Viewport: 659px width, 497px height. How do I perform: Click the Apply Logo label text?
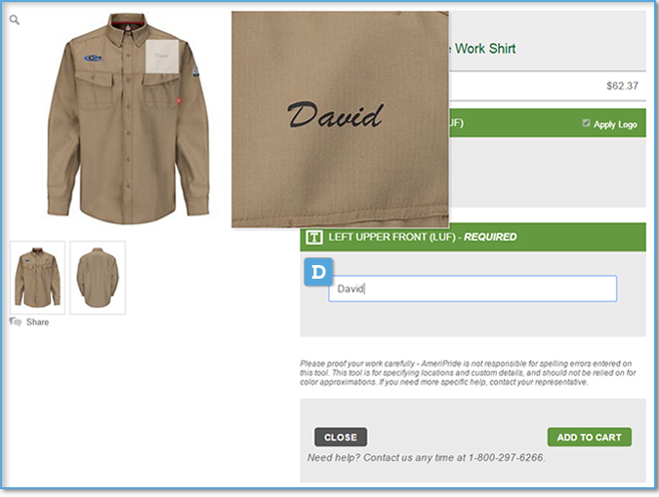(615, 124)
